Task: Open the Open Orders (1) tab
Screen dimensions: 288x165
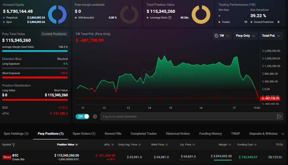Action: coord(84,134)
